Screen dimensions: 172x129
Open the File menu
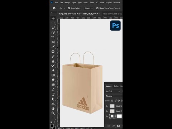(x=56, y=3)
